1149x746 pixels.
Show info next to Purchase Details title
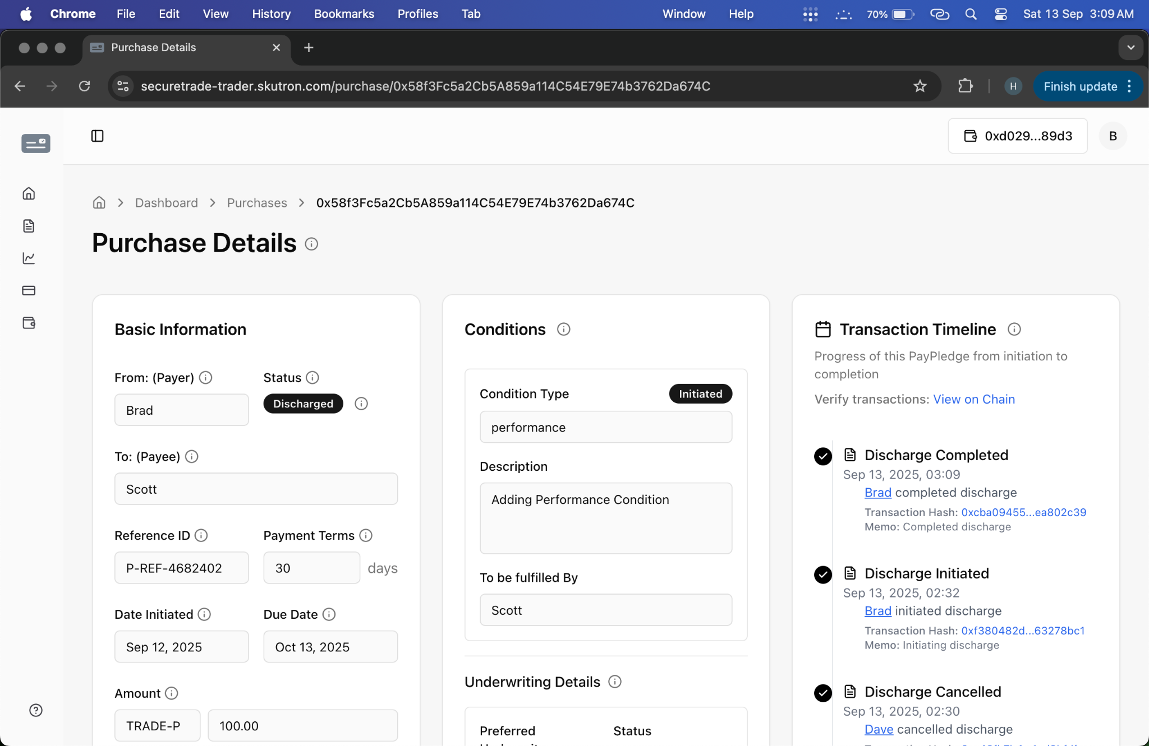click(311, 244)
